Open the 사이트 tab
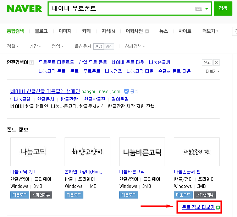Viewport: 237px width, 217px height. tap(185, 31)
